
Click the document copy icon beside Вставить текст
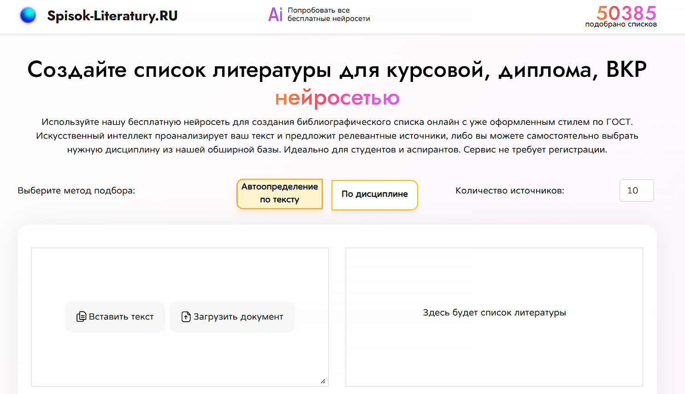point(81,316)
